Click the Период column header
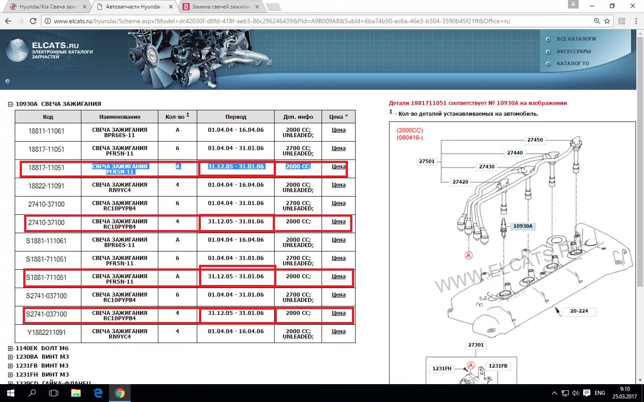Viewport: 644px width, 402px height. click(236, 117)
